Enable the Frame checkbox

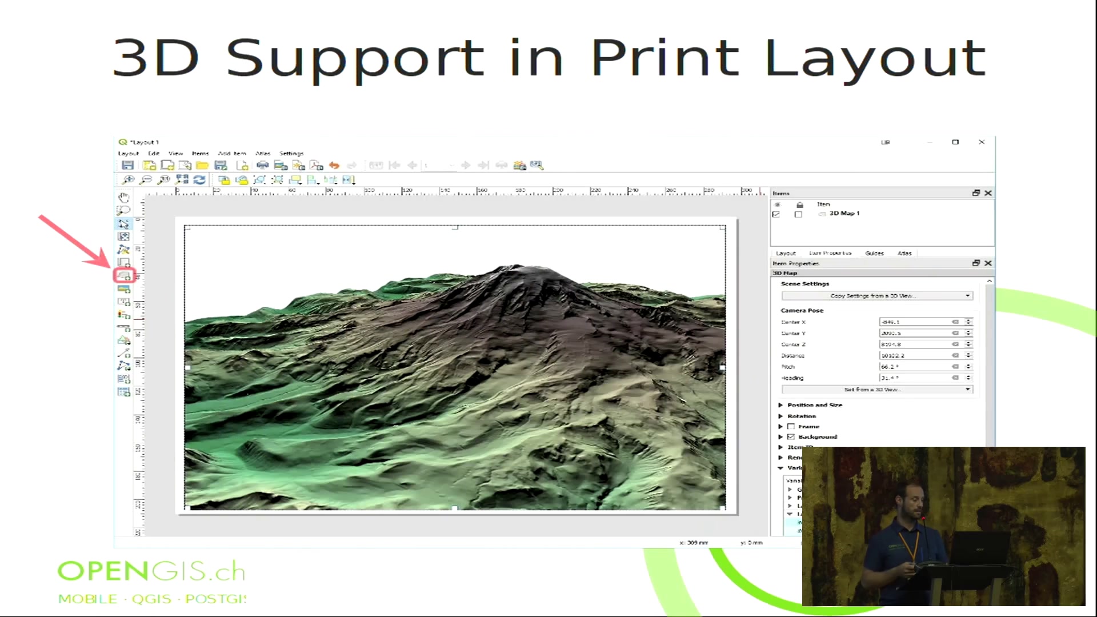pyautogui.click(x=791, y=426)
